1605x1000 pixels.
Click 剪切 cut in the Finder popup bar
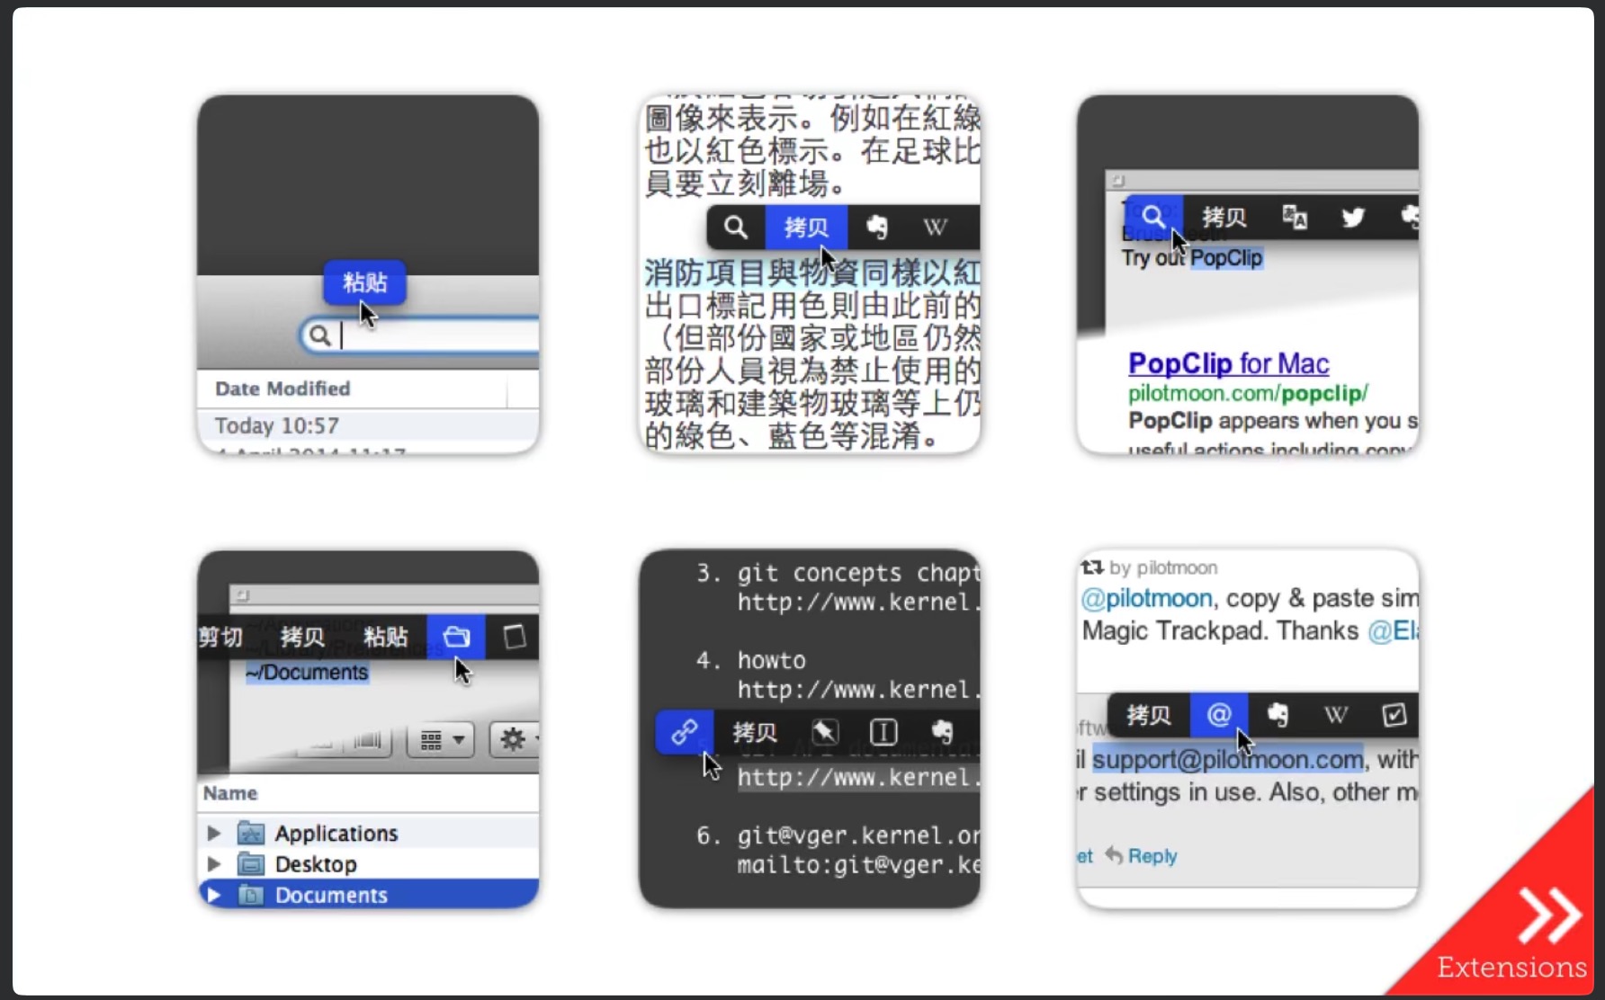coord(220,637)
